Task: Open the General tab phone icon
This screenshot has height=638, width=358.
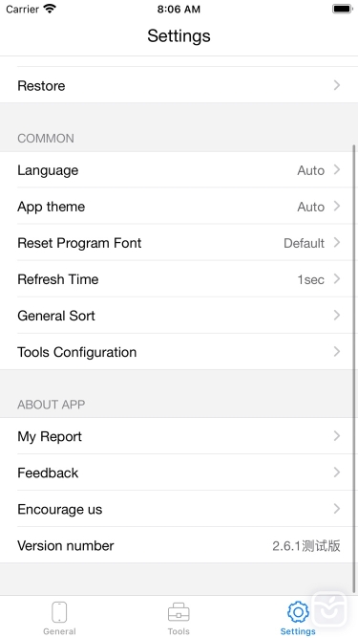Action: click(59, 612)
